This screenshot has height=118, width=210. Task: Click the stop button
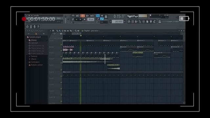(x=80, y=20)
